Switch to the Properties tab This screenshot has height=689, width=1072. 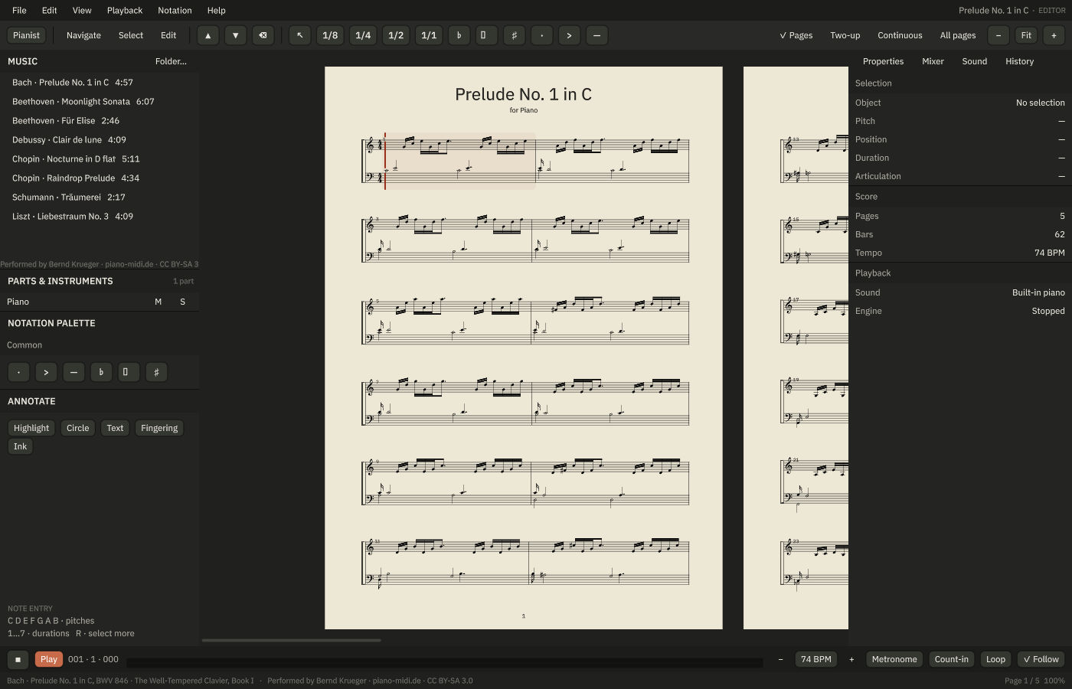(883, 61)
